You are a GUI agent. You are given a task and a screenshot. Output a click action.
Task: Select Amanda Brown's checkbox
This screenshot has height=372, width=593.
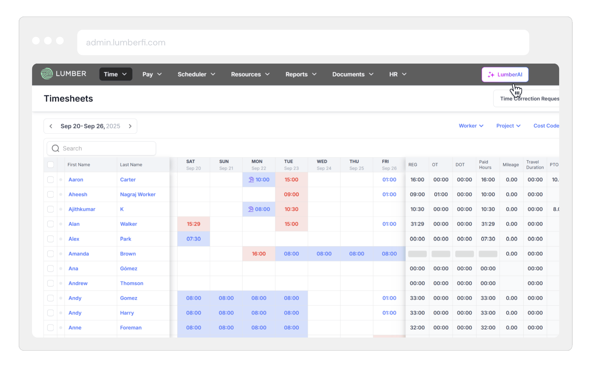(x=50, y=254)
